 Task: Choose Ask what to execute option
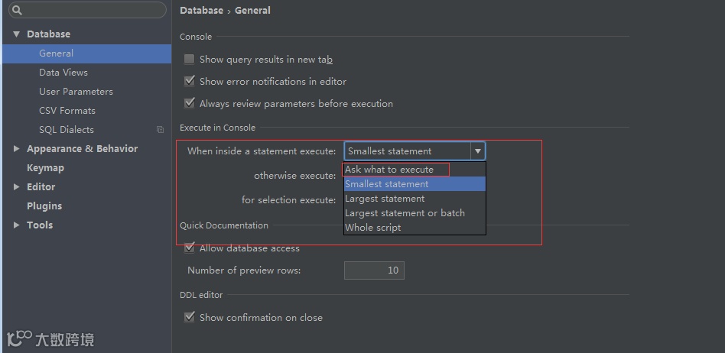tap(389, 170)
